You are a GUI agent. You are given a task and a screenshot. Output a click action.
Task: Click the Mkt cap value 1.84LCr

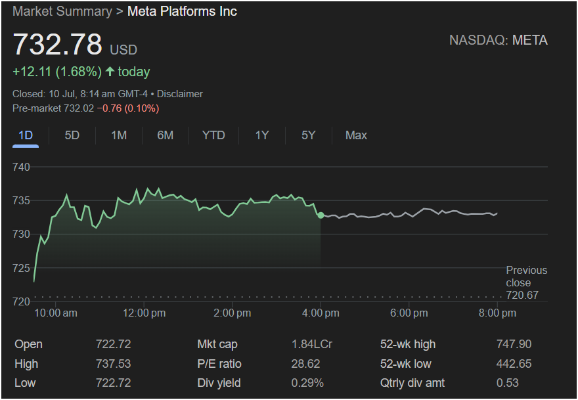312,344
